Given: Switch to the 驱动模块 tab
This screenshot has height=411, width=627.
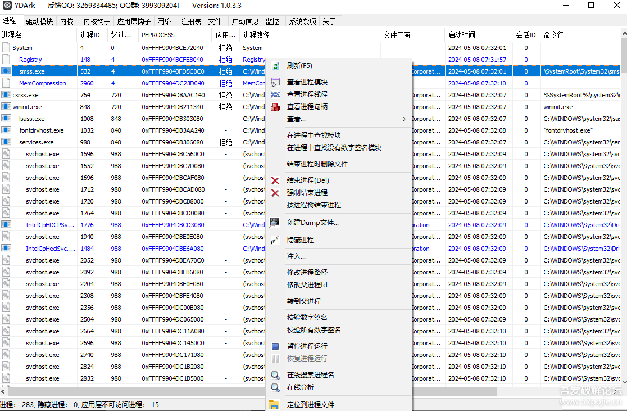Looking at the screenshot, I should tap(39, 21).
